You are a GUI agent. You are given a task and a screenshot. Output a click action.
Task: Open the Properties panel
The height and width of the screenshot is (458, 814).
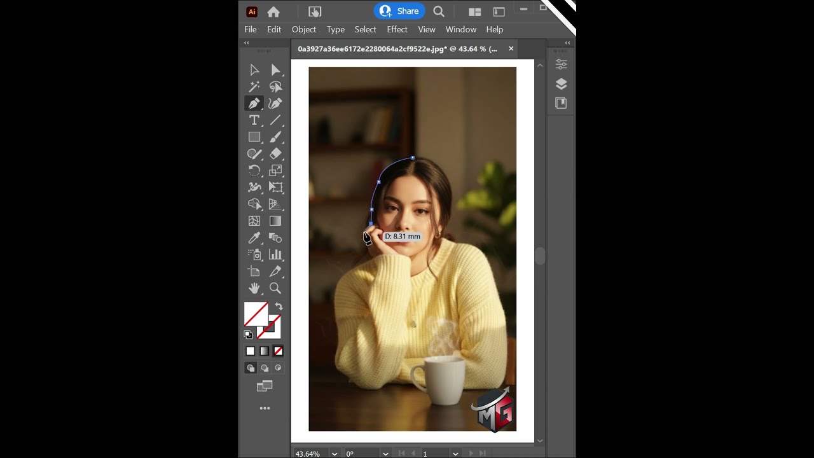(x=561, y=64)
